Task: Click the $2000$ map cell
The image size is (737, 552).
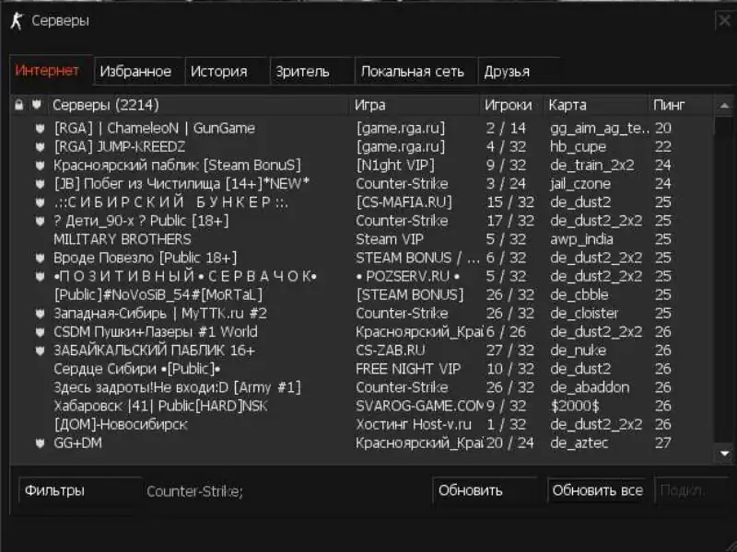Action: [575, 406]
